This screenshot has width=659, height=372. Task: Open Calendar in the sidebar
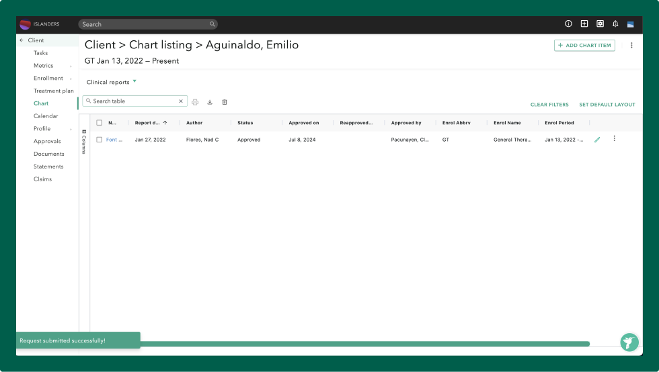tap(46, 116)
